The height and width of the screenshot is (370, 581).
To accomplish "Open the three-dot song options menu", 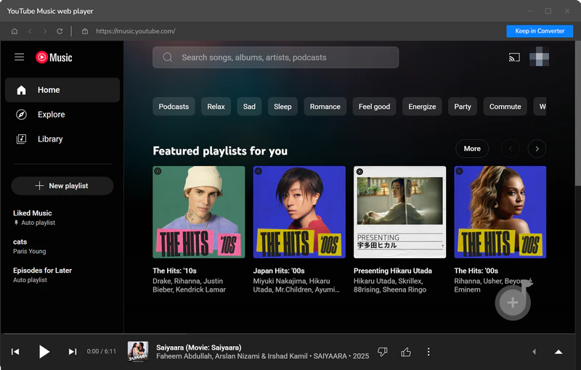I will (x=428, y=352).
